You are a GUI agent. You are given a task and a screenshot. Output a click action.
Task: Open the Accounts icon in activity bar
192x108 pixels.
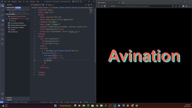2,94
